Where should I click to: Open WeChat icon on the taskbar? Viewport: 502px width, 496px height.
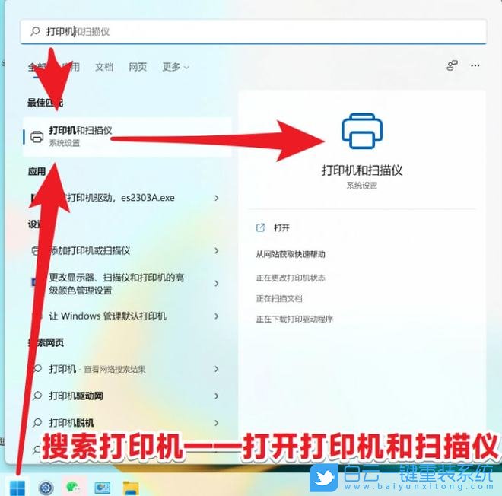pos(74,487)
